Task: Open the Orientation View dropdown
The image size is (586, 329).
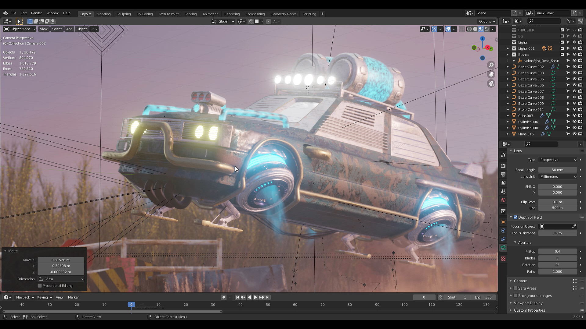Action: point(61,279)
